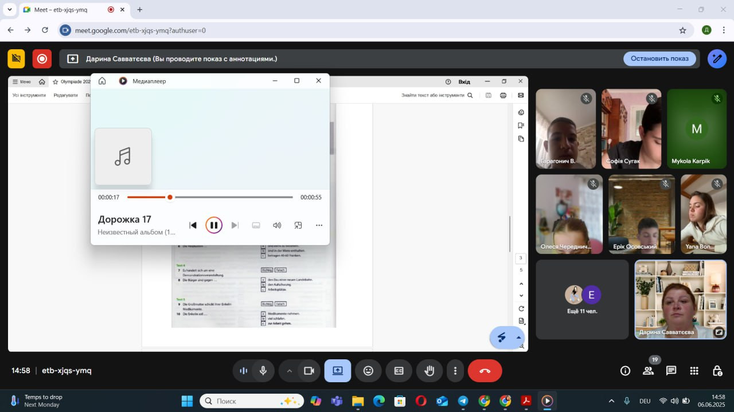Click the media player seek bar thumb
Image resolution: width=734 pixels, height=412 pixels.
[x=170, y=197]
